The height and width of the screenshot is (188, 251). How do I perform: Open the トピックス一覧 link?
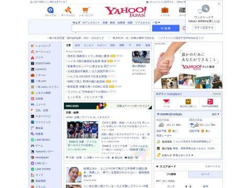[x=94, y=97]
